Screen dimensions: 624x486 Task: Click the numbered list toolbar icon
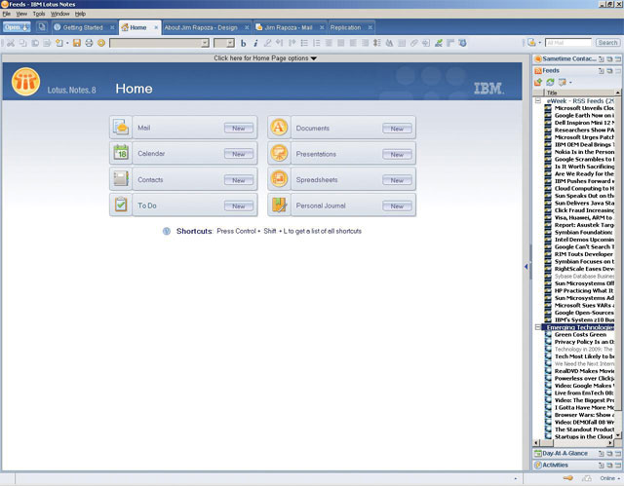coord(316,43)
